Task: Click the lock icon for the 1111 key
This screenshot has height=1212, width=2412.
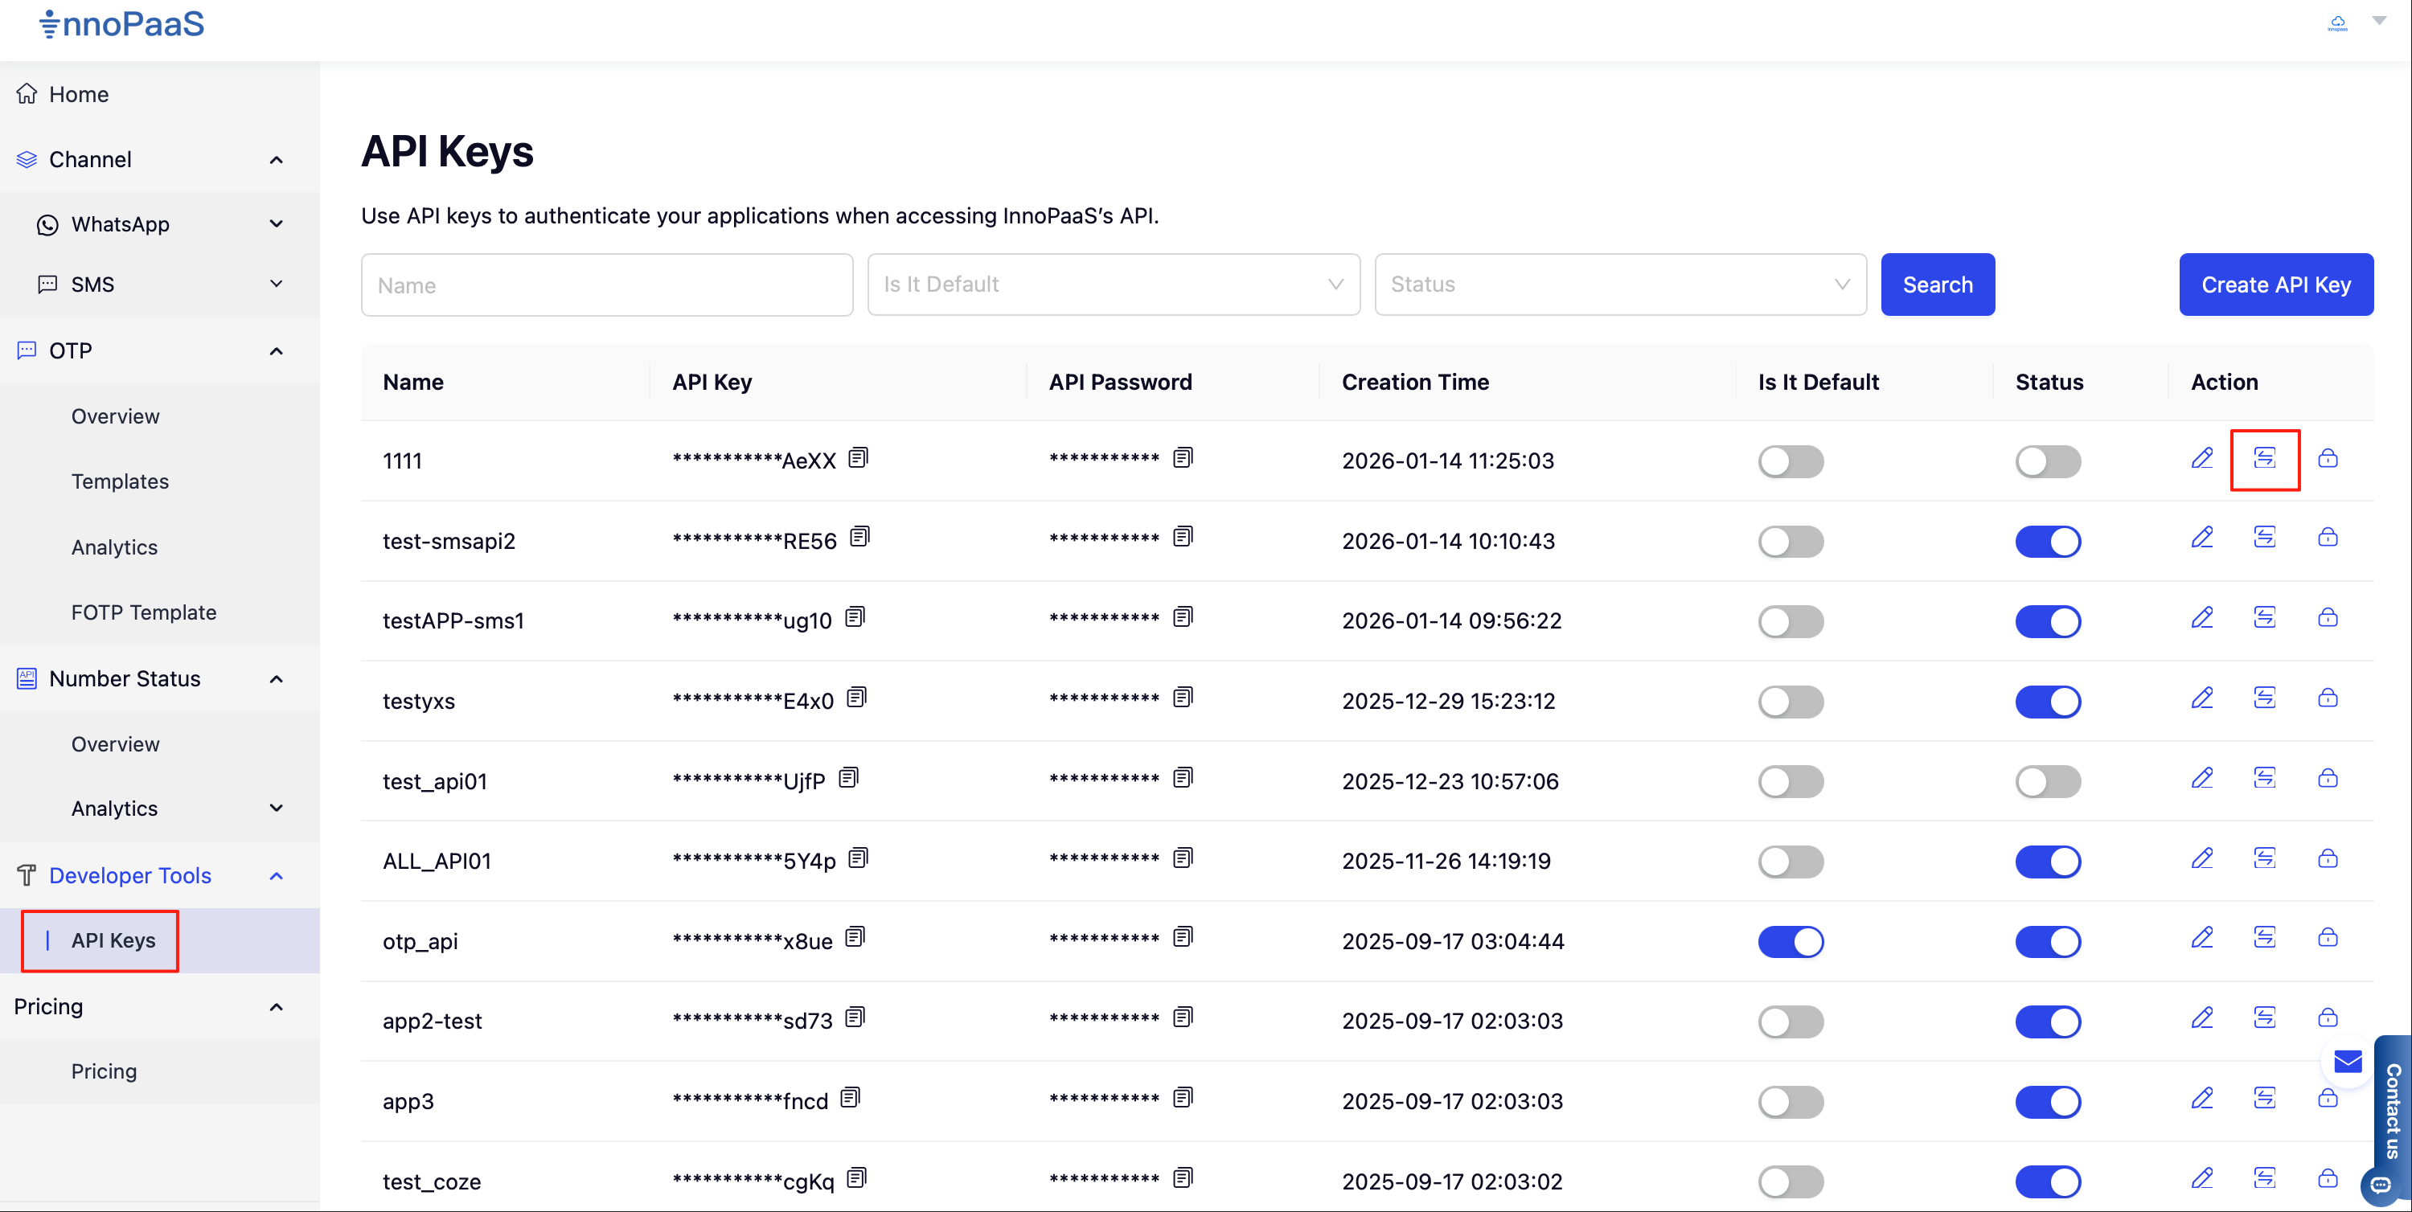Action: point(2327,457)
